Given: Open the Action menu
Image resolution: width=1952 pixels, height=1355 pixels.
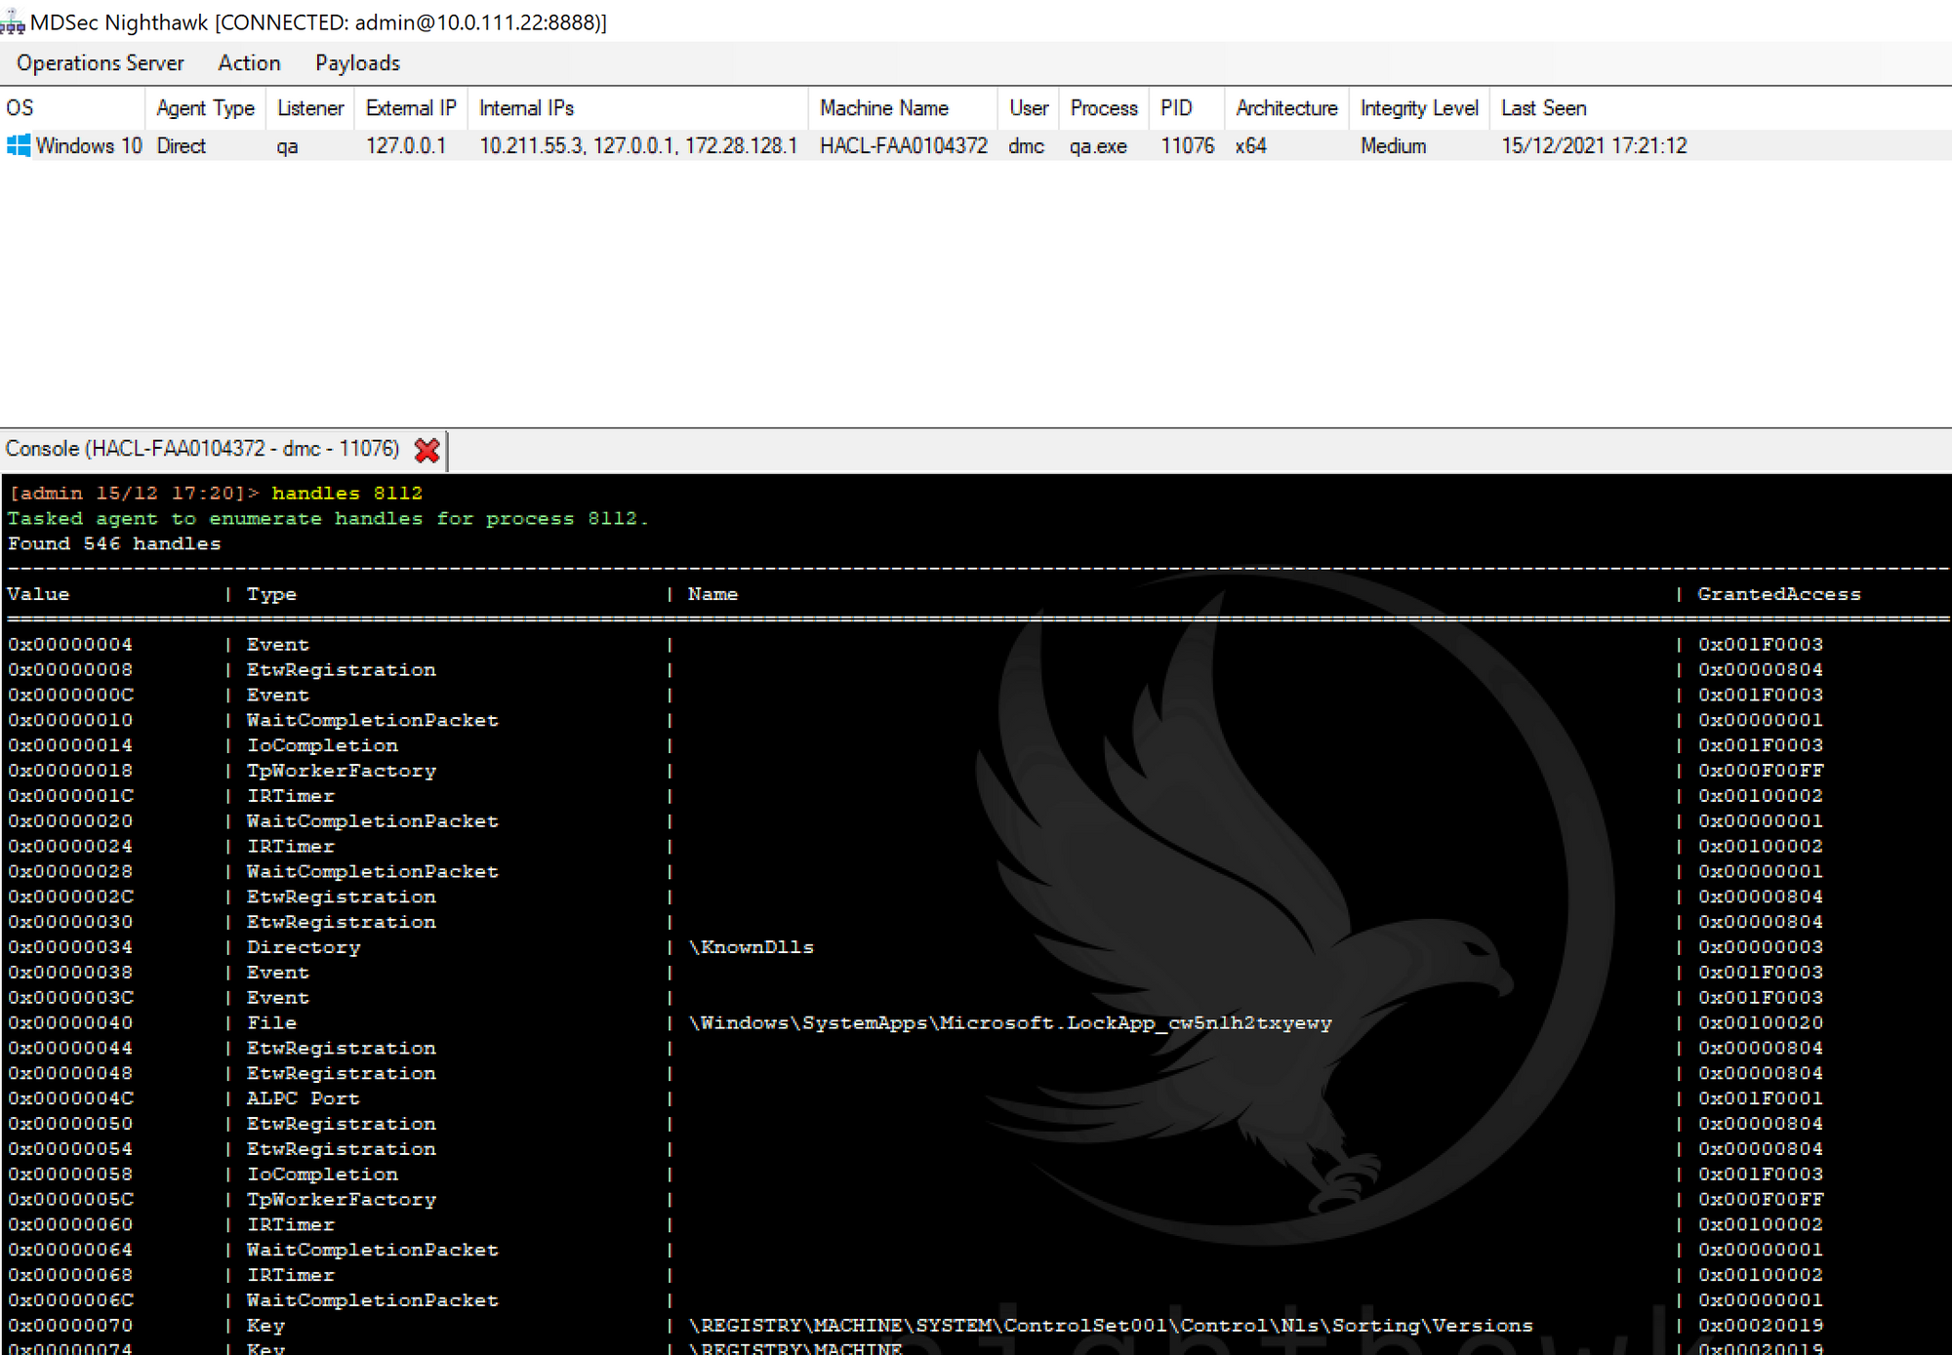Looking at the screenshot, I should point(249,62).
